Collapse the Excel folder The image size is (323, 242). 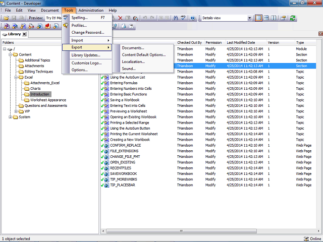16,77
